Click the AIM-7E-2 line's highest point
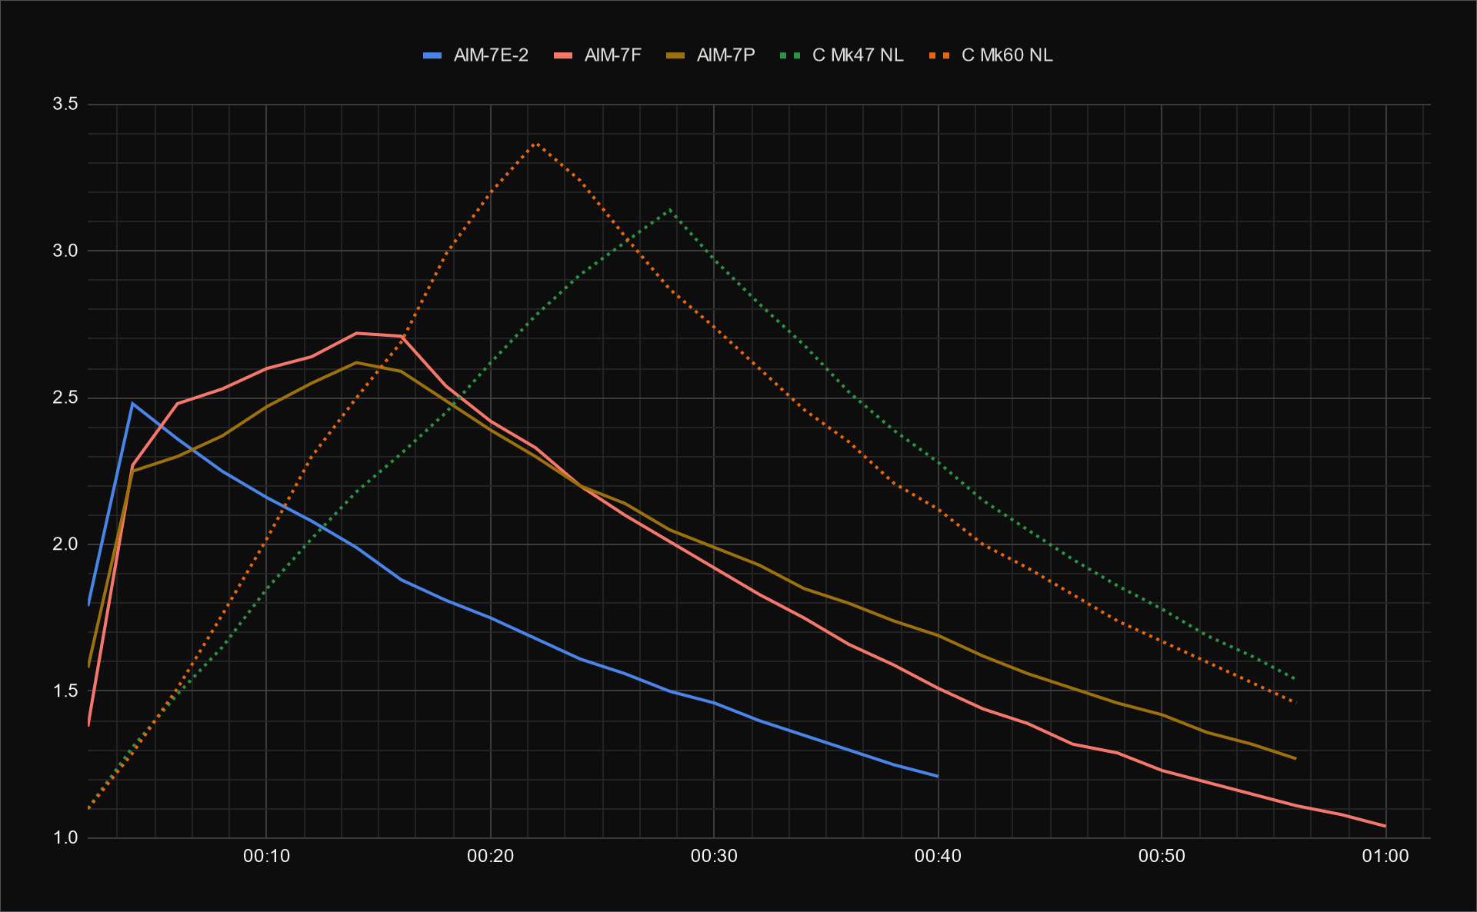 [133, 403]
